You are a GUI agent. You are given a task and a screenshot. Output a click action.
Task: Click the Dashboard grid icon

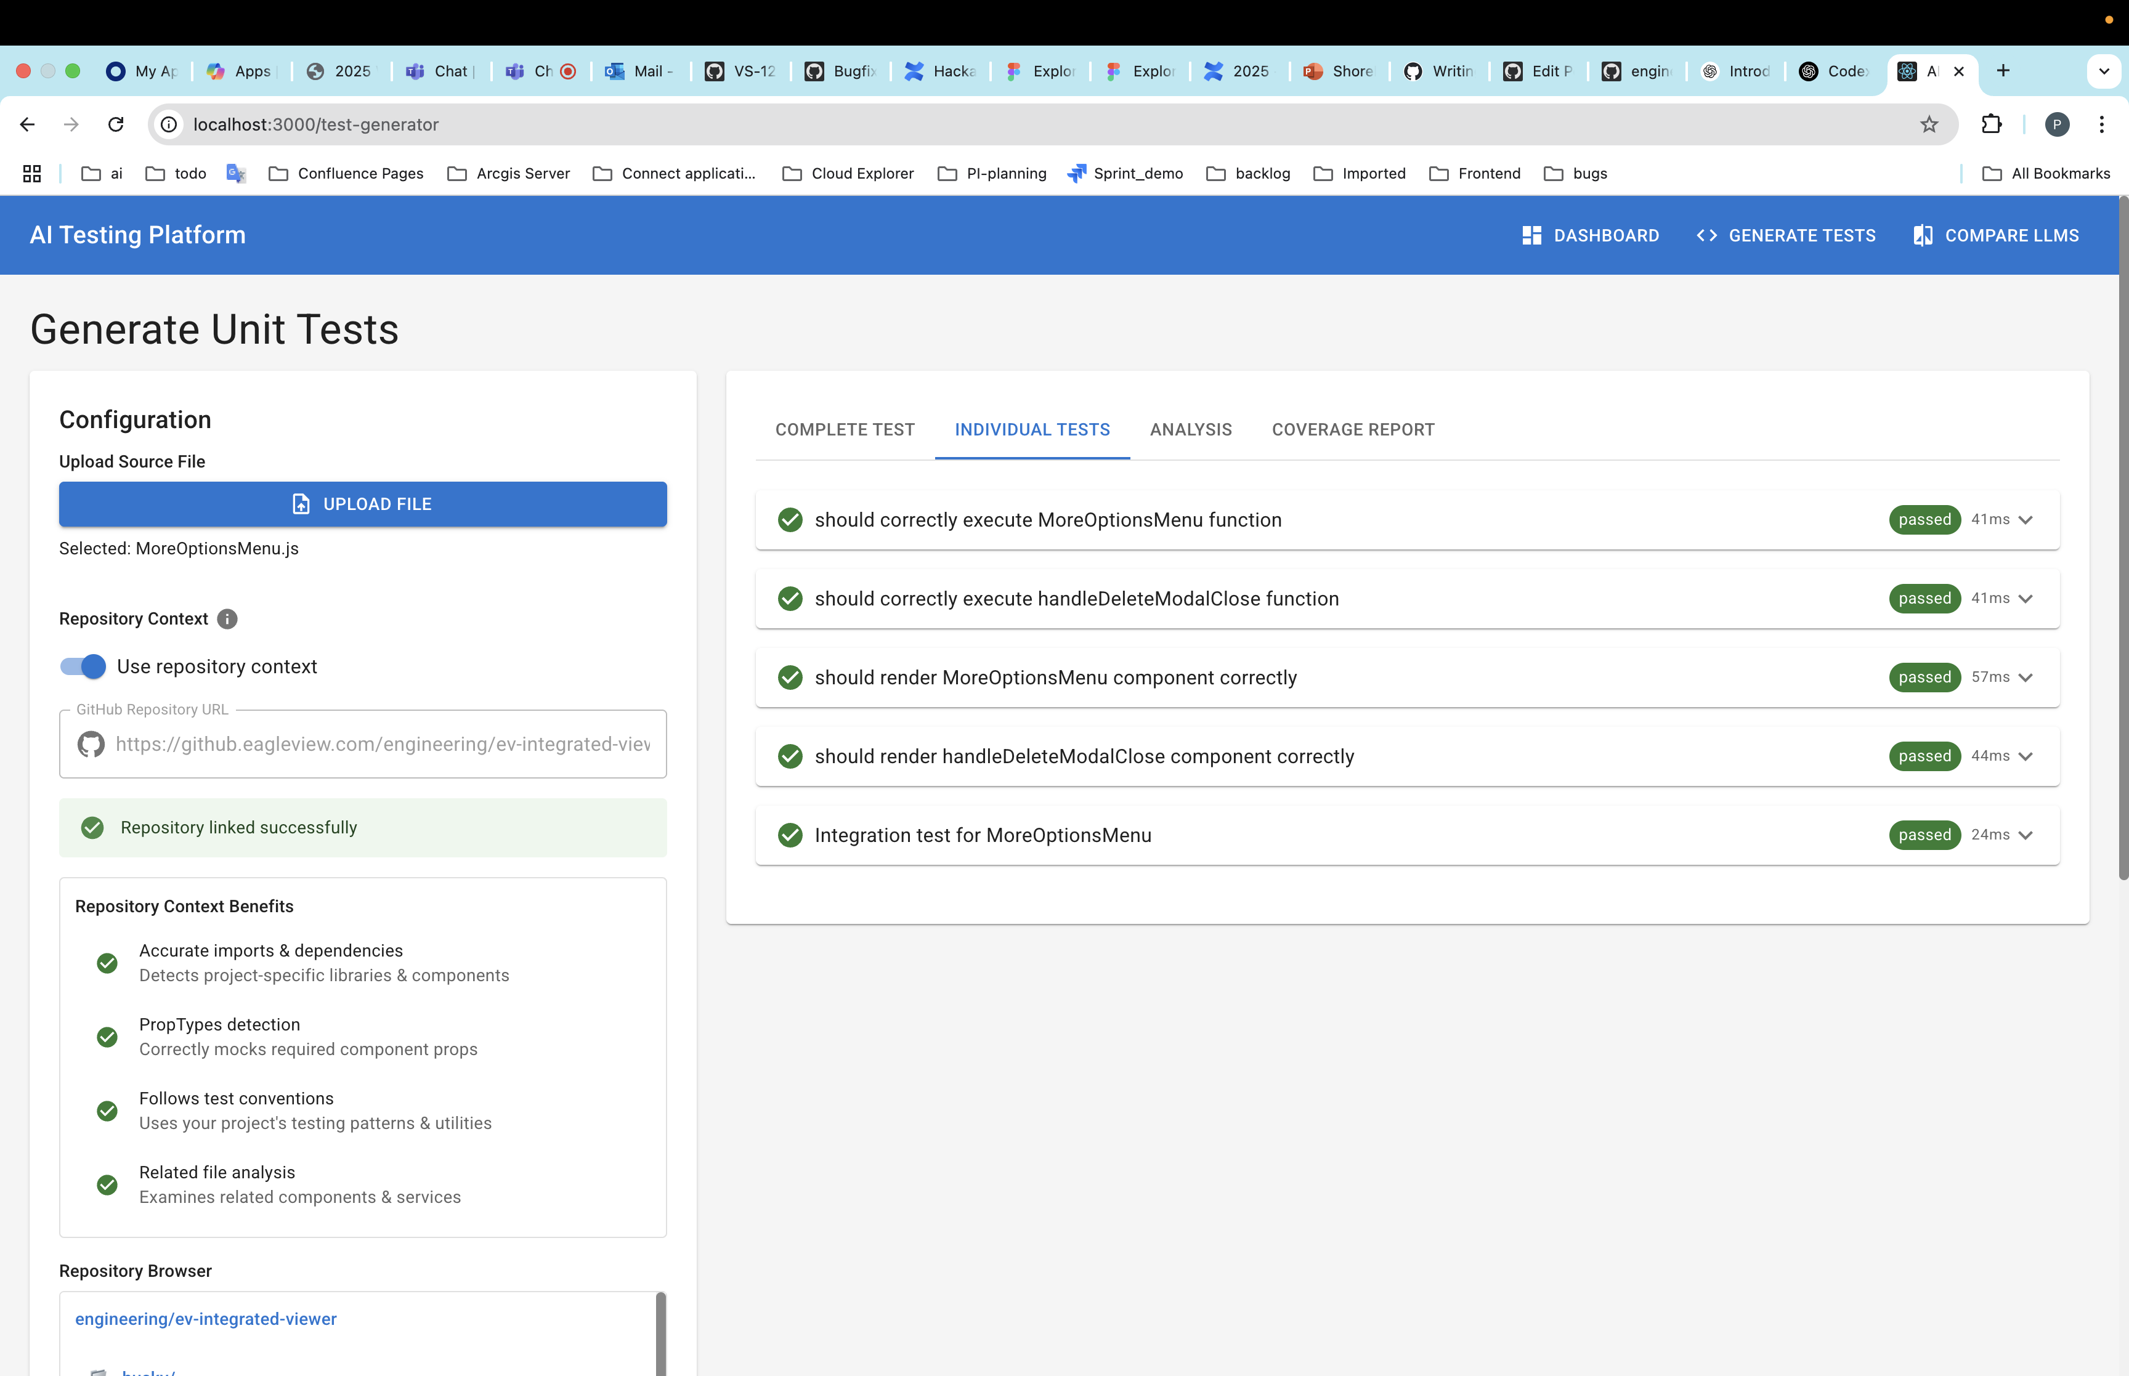(x=1531, y=235)
